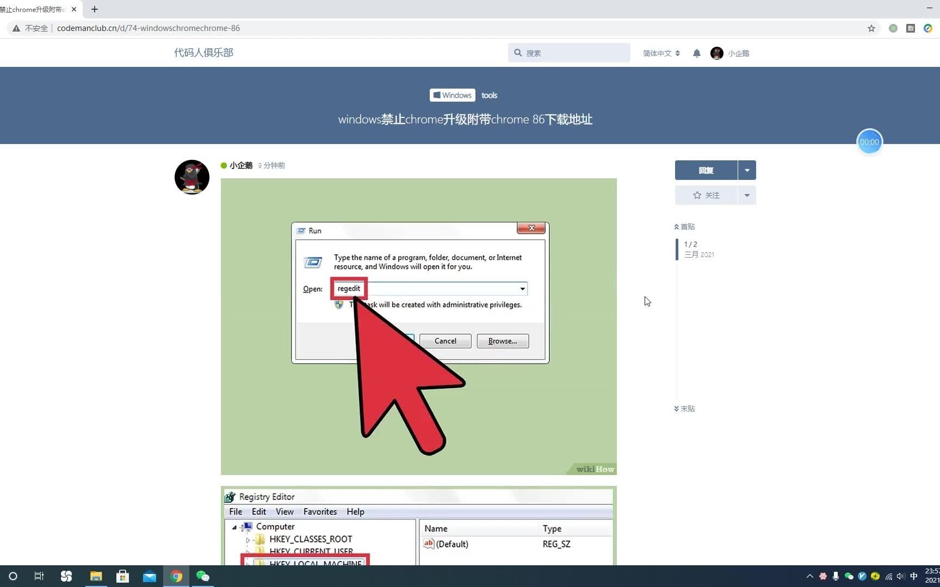The height and width of the screenshot is (587, 940).
Task: Click the 不安全 security label
Action: tap(36, 28)
